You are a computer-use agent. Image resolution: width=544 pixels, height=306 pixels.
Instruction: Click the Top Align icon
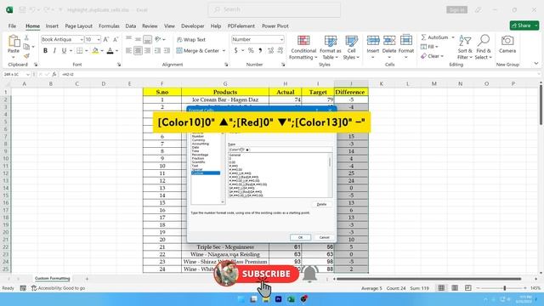[x=128, y=39]
